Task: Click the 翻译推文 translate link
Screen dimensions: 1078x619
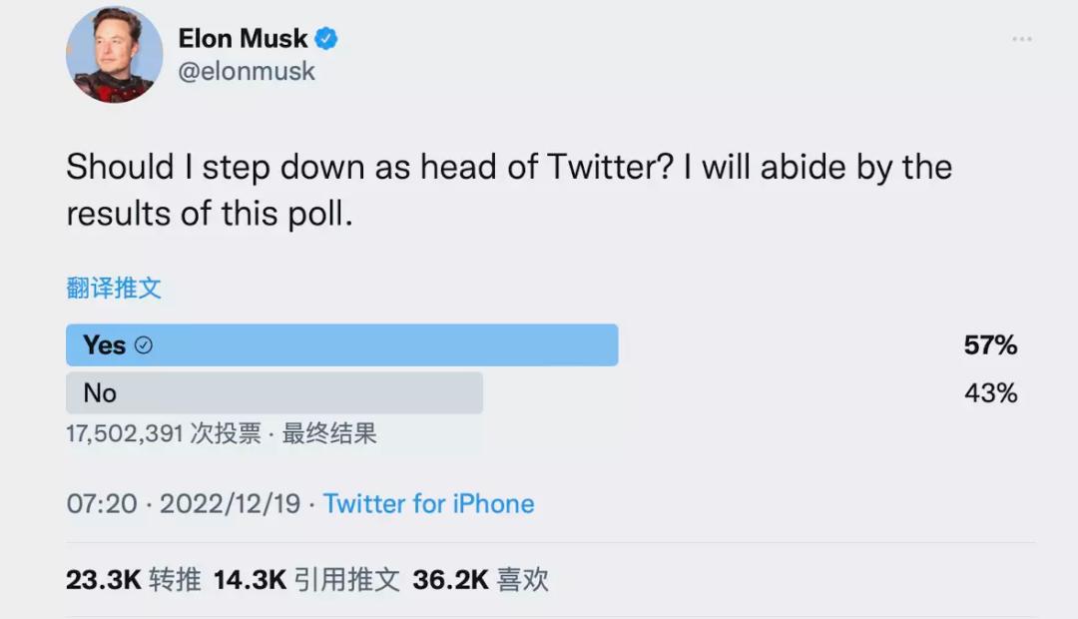Action: pos(114,289)
